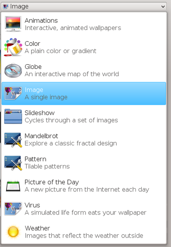Click the Image combo box header
The width and height of the screenshot is (171, 247).
pos(84,7)
